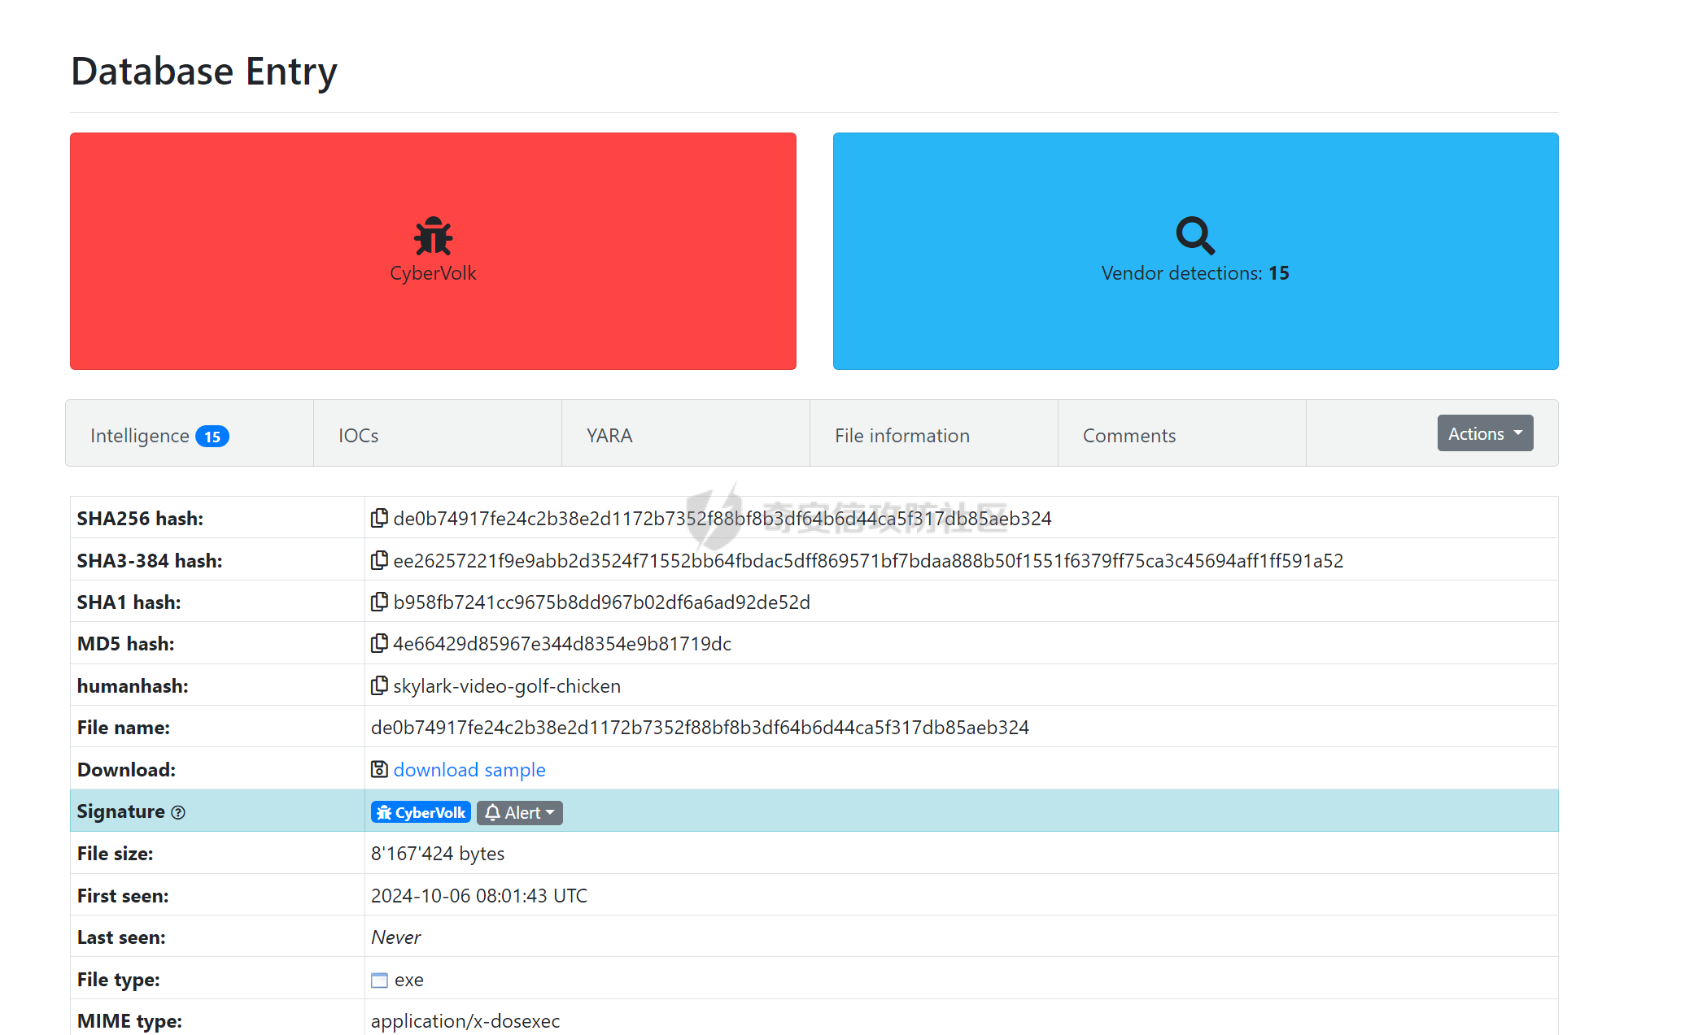Click the exe file type icon
The image size is (1698, 1035).
[379, 980]
